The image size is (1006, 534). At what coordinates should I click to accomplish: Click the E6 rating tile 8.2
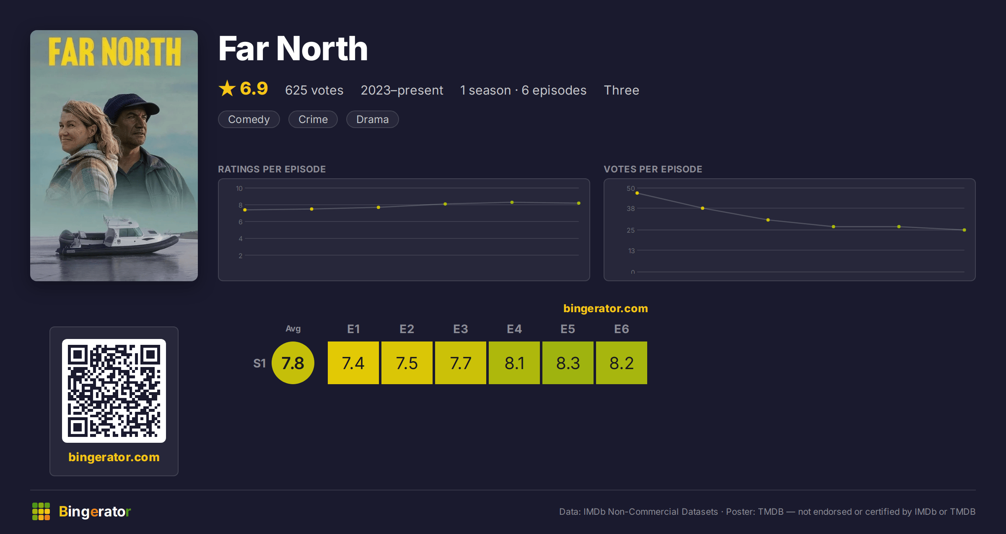pyautogui.click(x=622, y=363)
